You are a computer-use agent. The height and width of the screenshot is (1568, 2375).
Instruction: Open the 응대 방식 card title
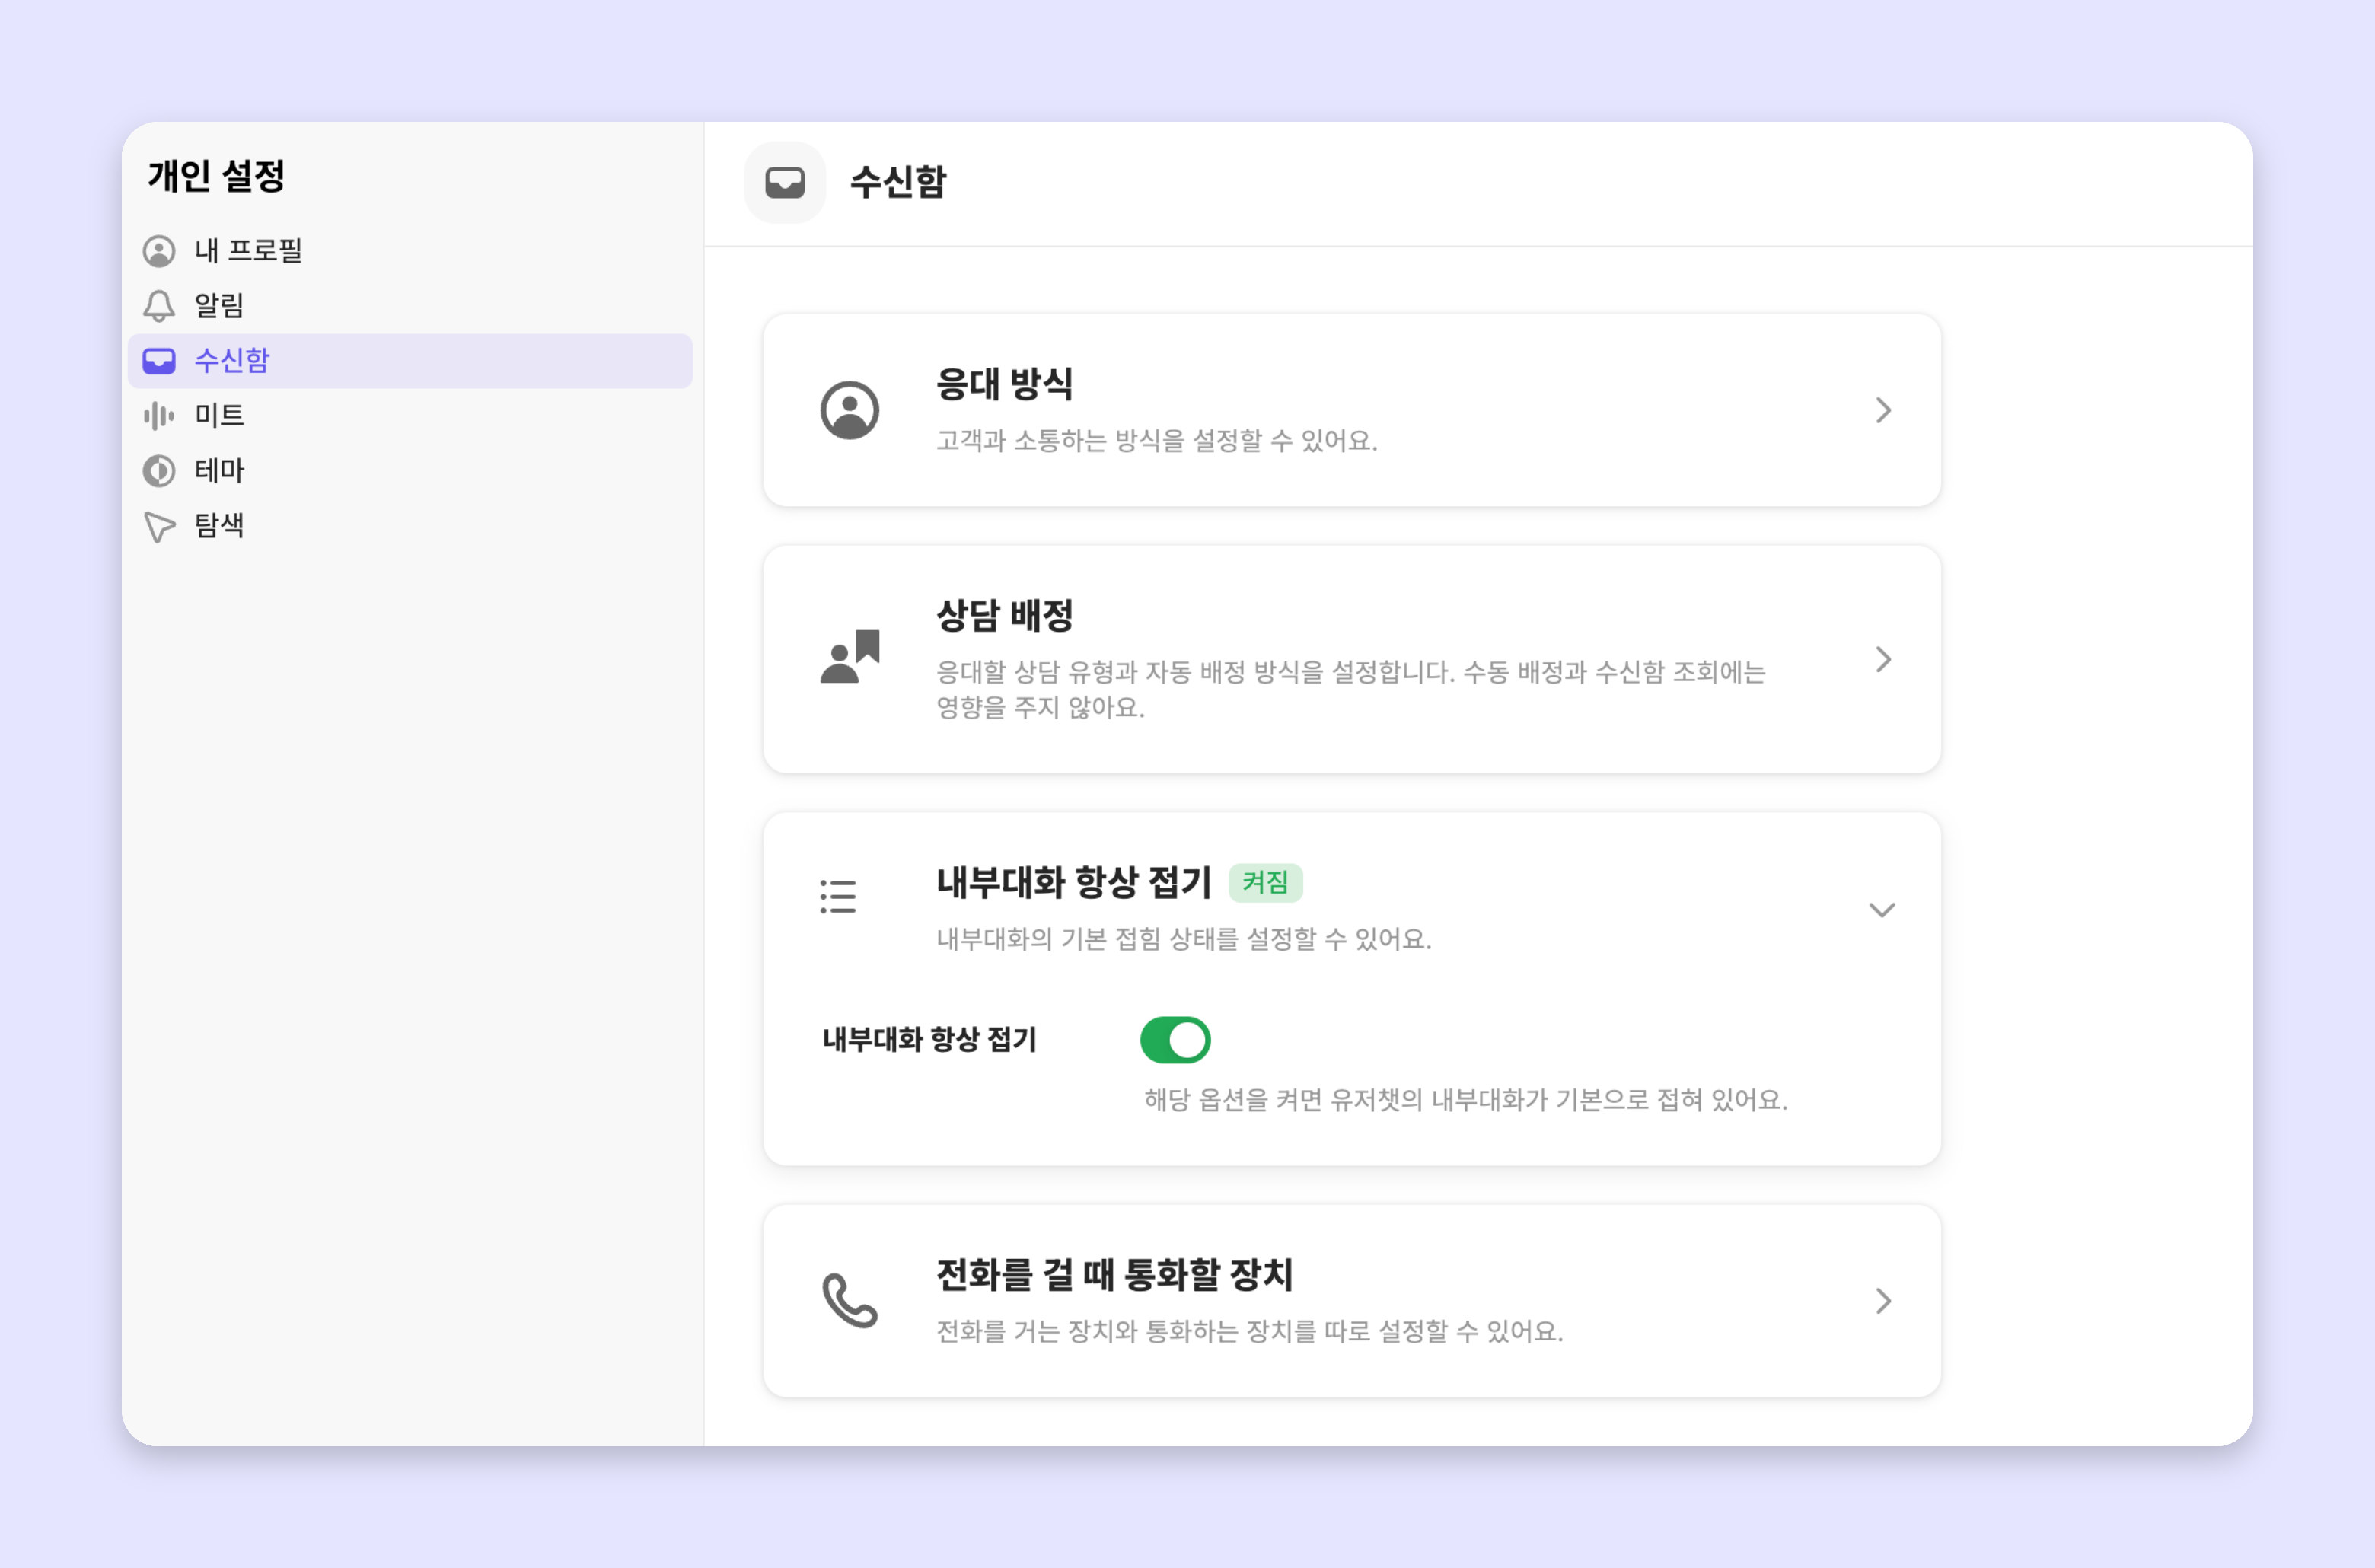[1004, 384]
